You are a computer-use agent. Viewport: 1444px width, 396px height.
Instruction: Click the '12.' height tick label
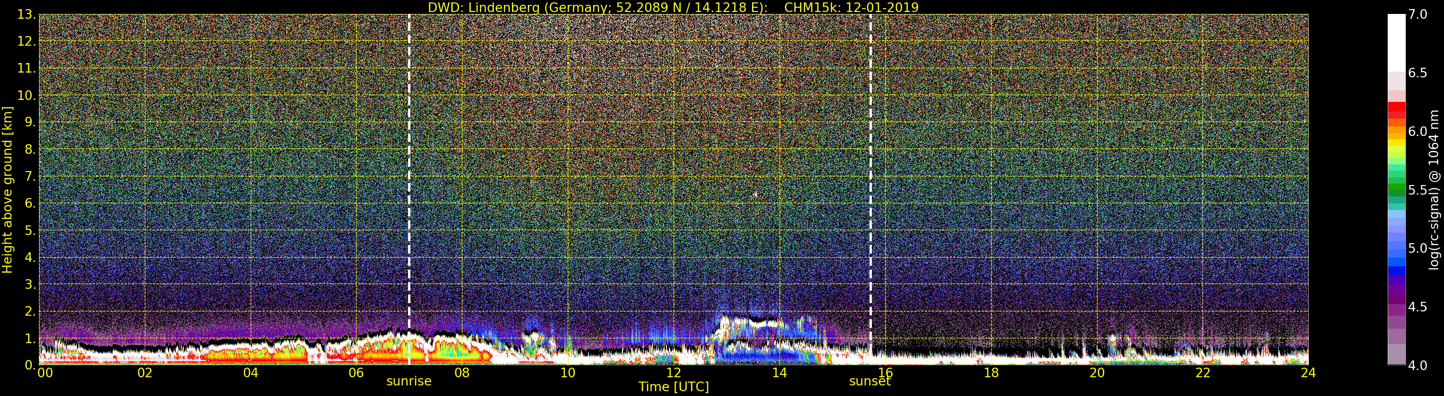(27, 41)
